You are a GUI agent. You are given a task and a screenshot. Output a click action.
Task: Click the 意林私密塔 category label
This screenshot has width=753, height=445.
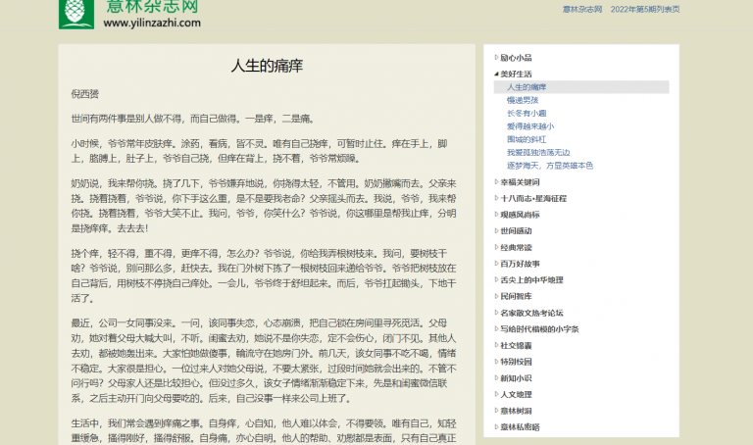520,426
